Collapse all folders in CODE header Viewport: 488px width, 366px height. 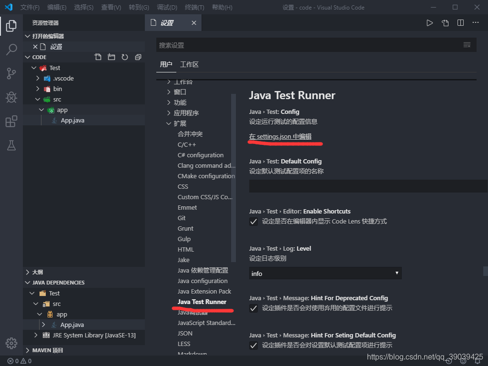click(138, 57)
